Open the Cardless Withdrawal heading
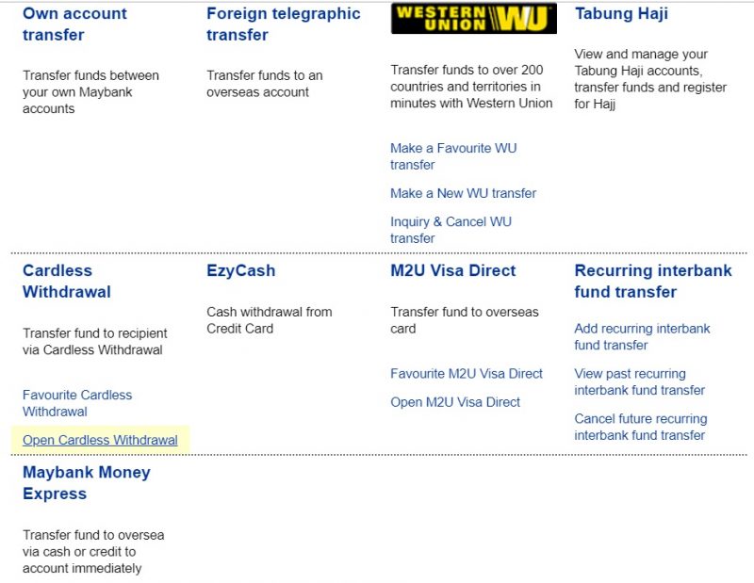The image size is (754, 583). coord(67,282)
